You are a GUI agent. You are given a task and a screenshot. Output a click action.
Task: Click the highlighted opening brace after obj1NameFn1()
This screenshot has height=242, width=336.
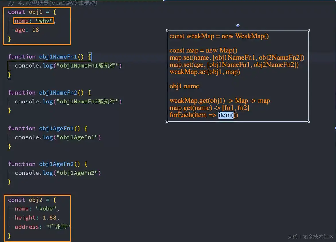[x=89, y=57]
